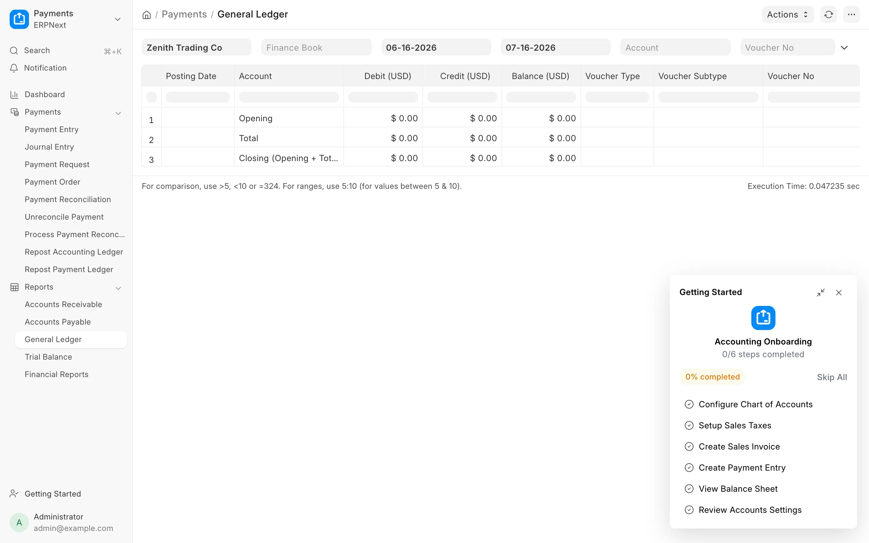Open the 06-16-2026 from date field

point(436,47)
